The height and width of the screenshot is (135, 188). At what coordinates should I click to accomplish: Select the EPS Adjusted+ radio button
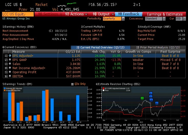coord(10,56)
